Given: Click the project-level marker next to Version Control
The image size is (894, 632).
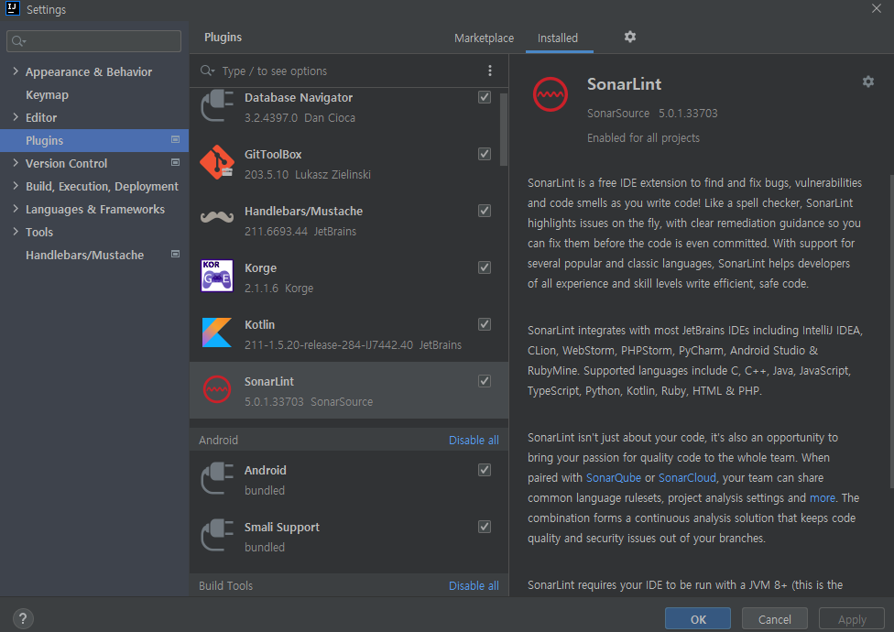Looking at the screenshot, I should [176, 162].
